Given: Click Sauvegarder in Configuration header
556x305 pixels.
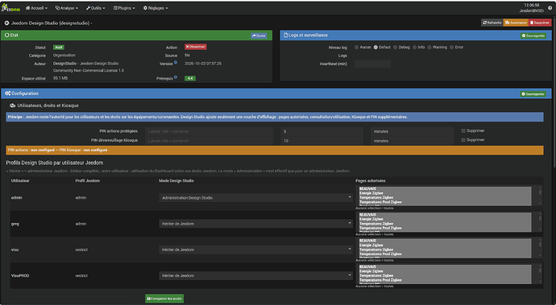Looking at the screenshot, I should tap(533, 94).
